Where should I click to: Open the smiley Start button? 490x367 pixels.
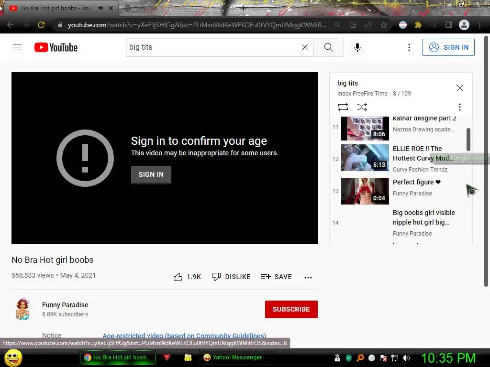[x=13, y=357]
